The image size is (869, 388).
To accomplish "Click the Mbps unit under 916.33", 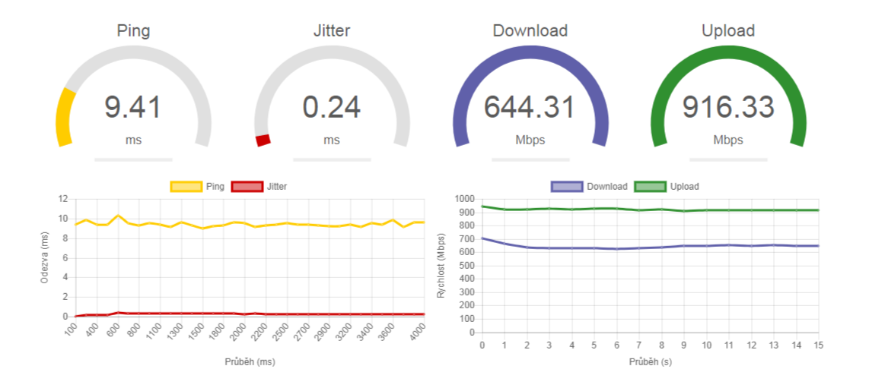I will click(728, 140).
